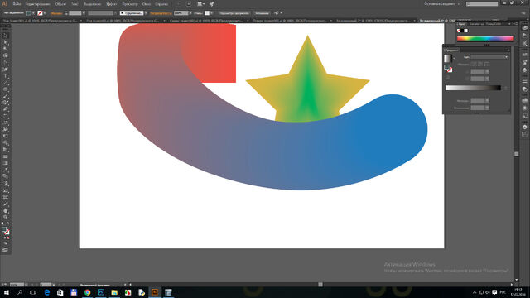Pick the Direct Selection arrow tool
530x298 pixels.
[x=6, y=42]
